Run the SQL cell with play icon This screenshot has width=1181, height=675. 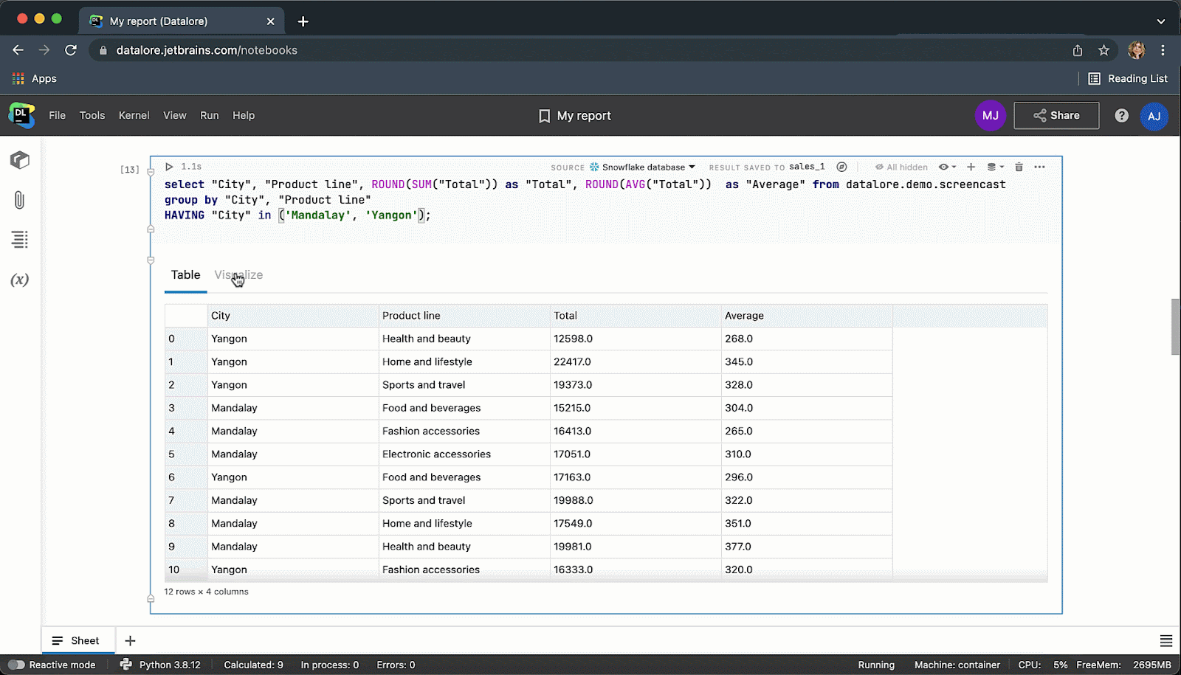pyautogui.click(x=169, y=167)
